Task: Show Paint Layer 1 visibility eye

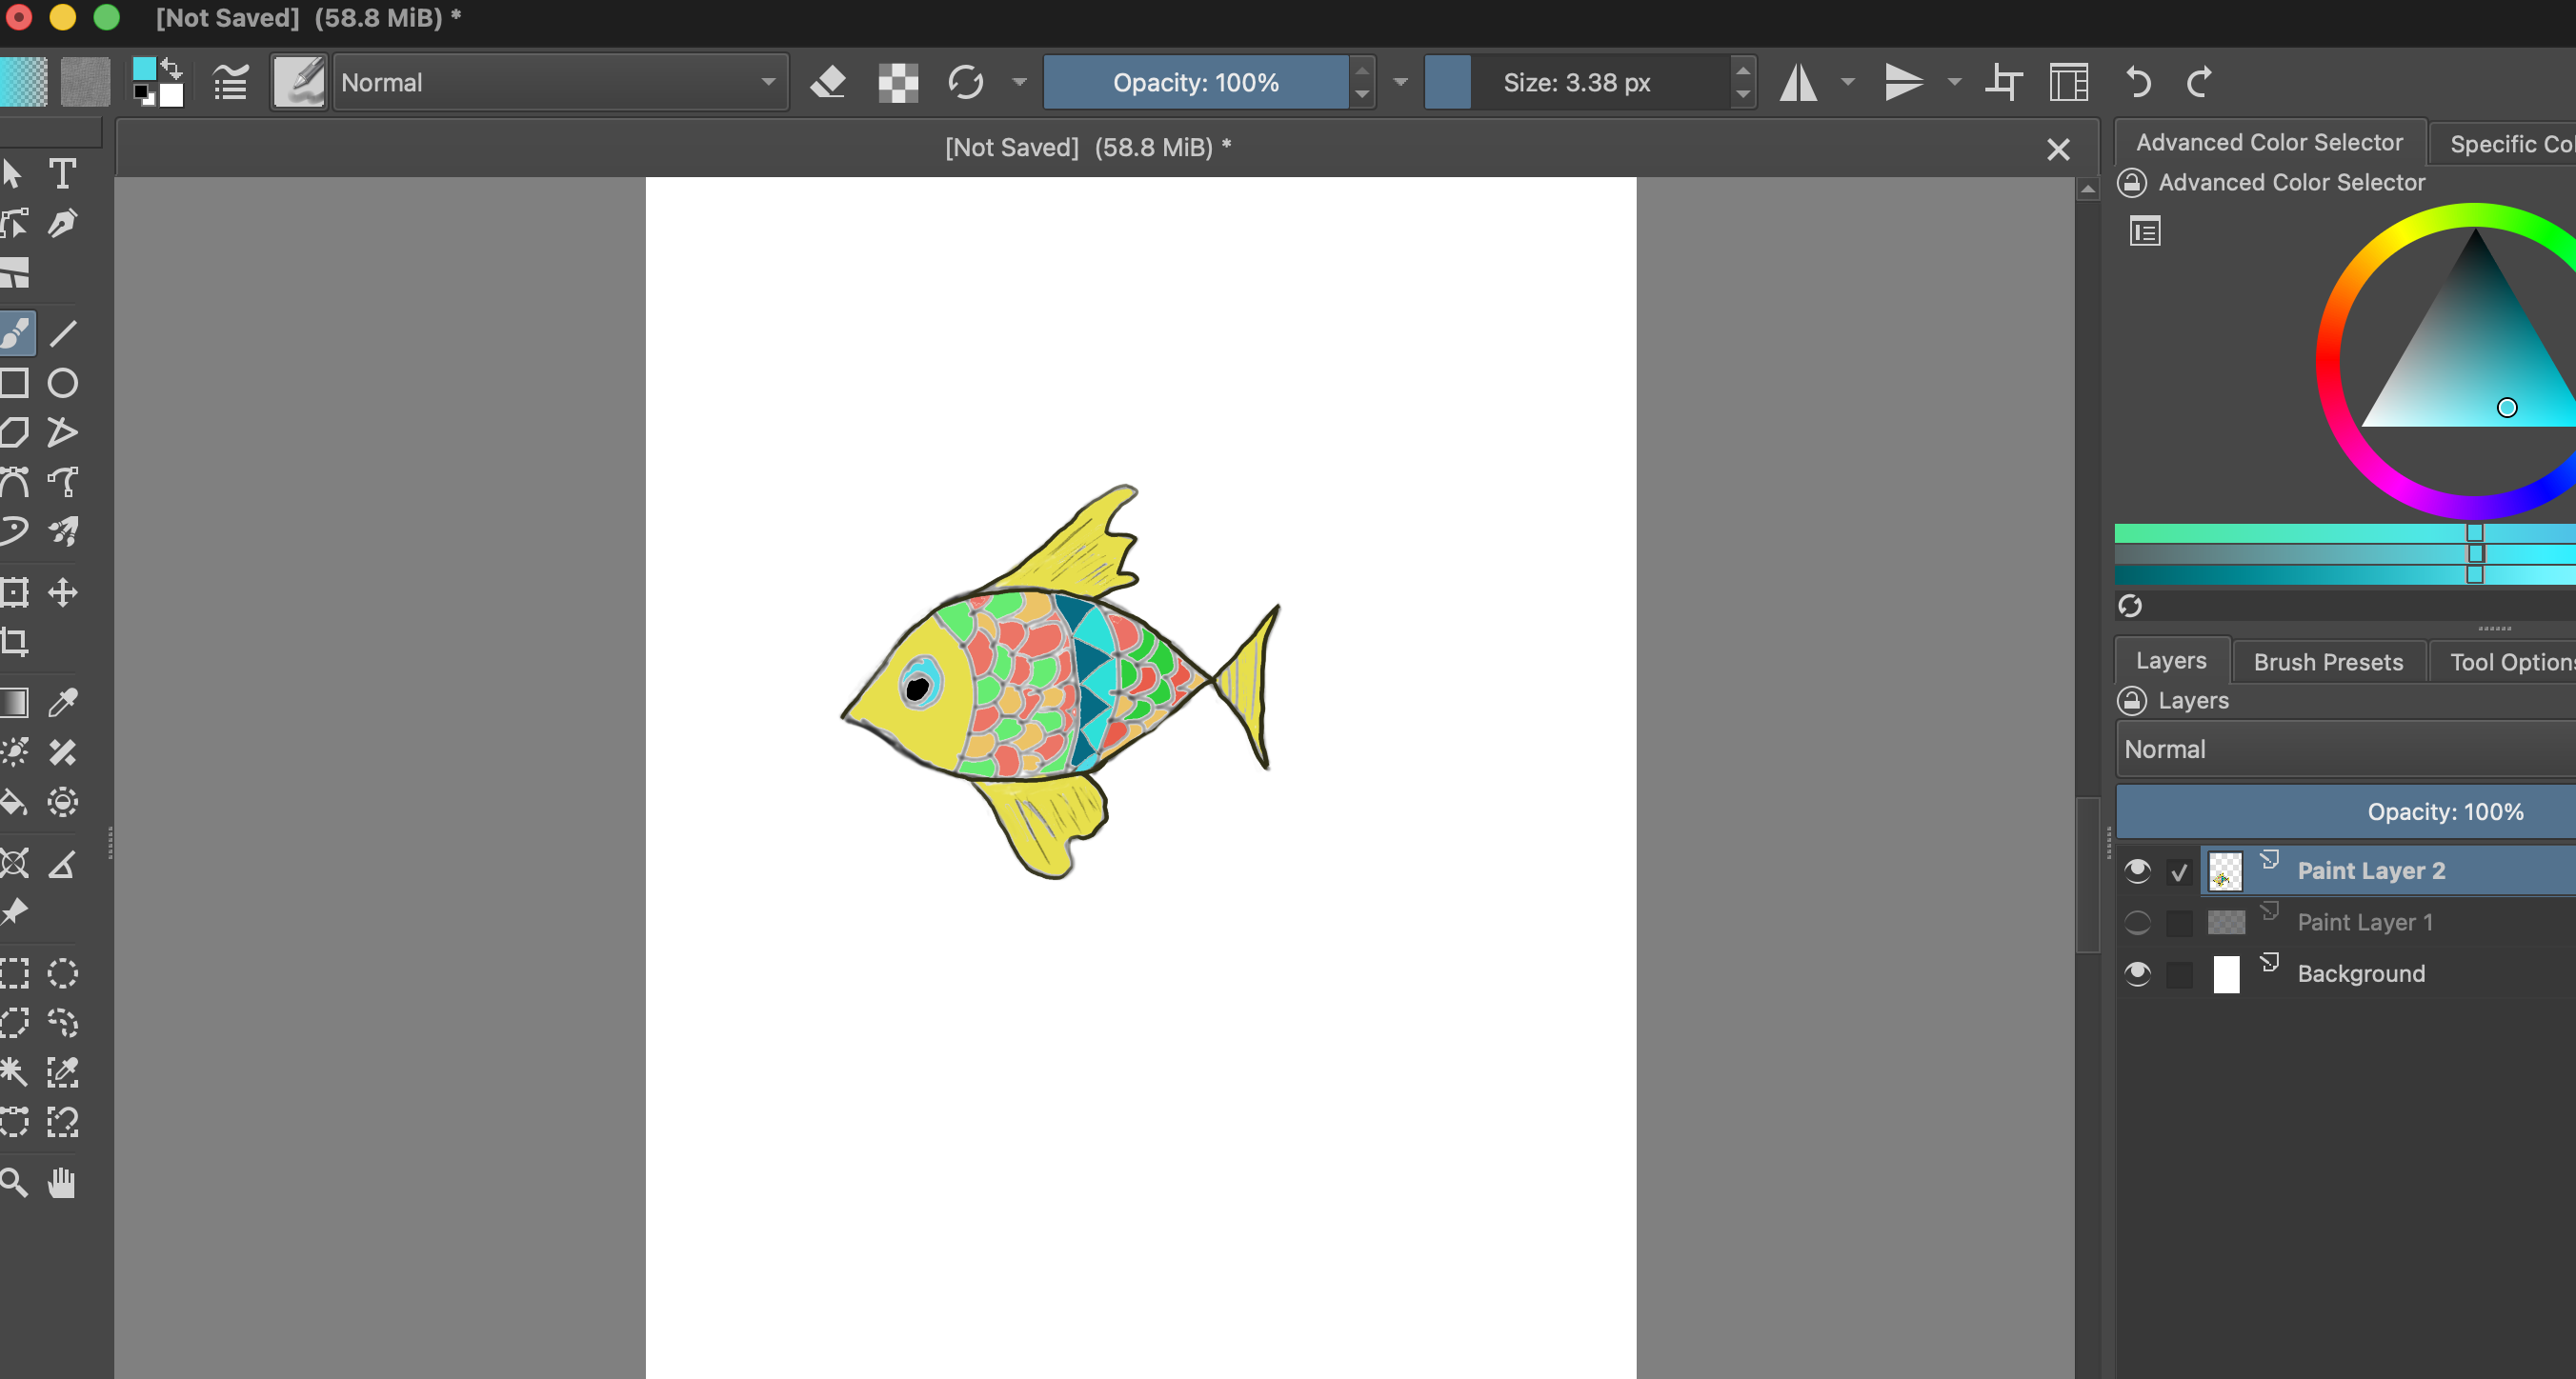Action: pos(2137,922)
